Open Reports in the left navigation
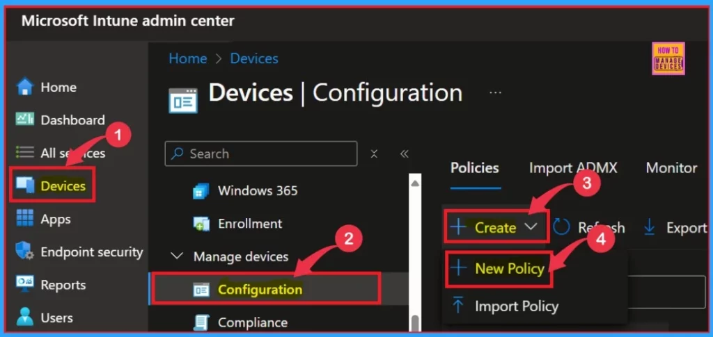This screenshot has height=337, width=713. click(63, 285)
